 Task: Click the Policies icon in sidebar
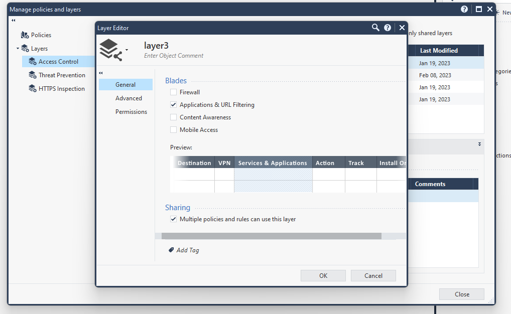click(x=25, y=35)
